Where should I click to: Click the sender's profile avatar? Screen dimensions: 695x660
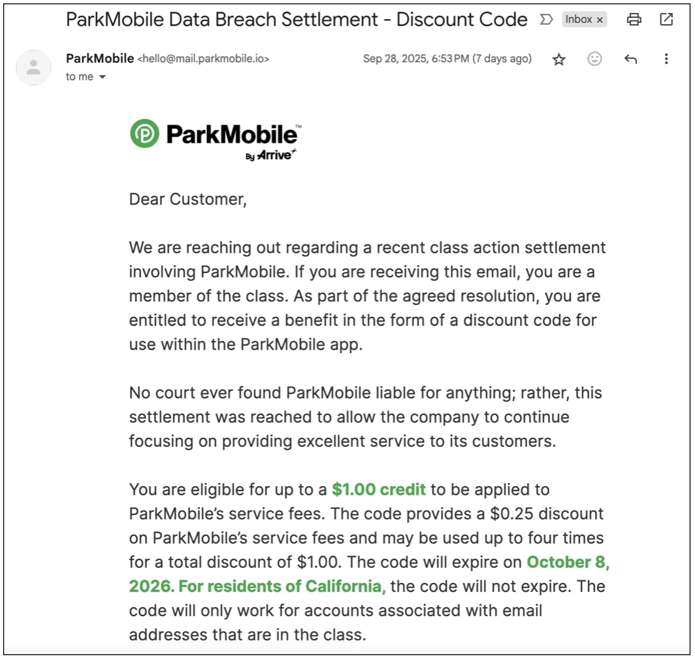[33, 67]
